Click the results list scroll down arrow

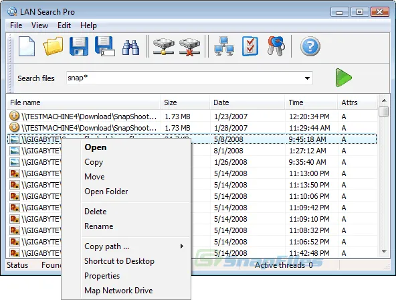pos(384,252)
